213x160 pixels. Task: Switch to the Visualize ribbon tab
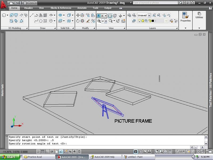point(28,8)
